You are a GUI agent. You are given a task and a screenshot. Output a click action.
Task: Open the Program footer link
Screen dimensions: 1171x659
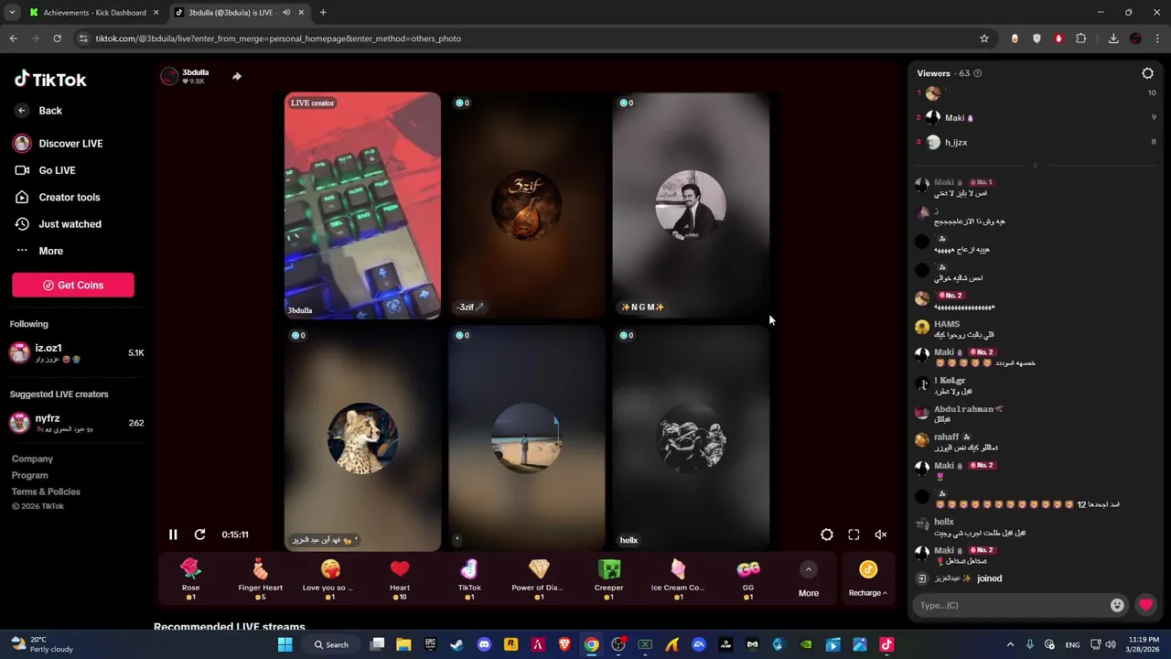(29, 475)
